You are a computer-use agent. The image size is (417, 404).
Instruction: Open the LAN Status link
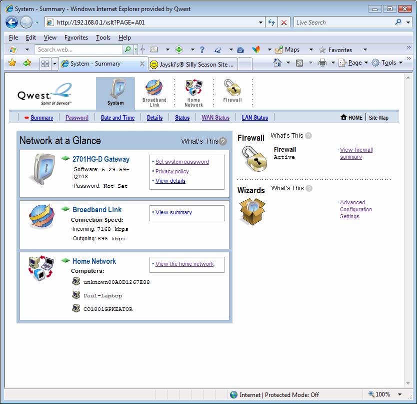[255, 118]
